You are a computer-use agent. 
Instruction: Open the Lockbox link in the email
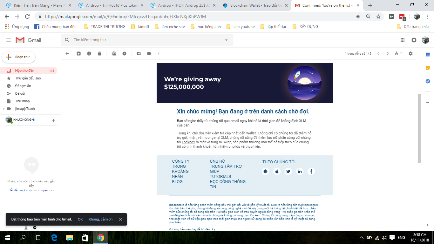188,142
